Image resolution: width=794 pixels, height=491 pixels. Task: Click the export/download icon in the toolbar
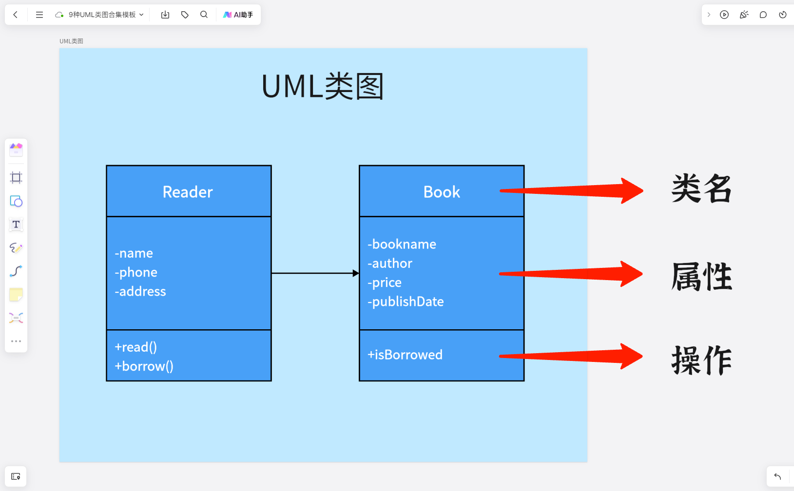(165, 15)
